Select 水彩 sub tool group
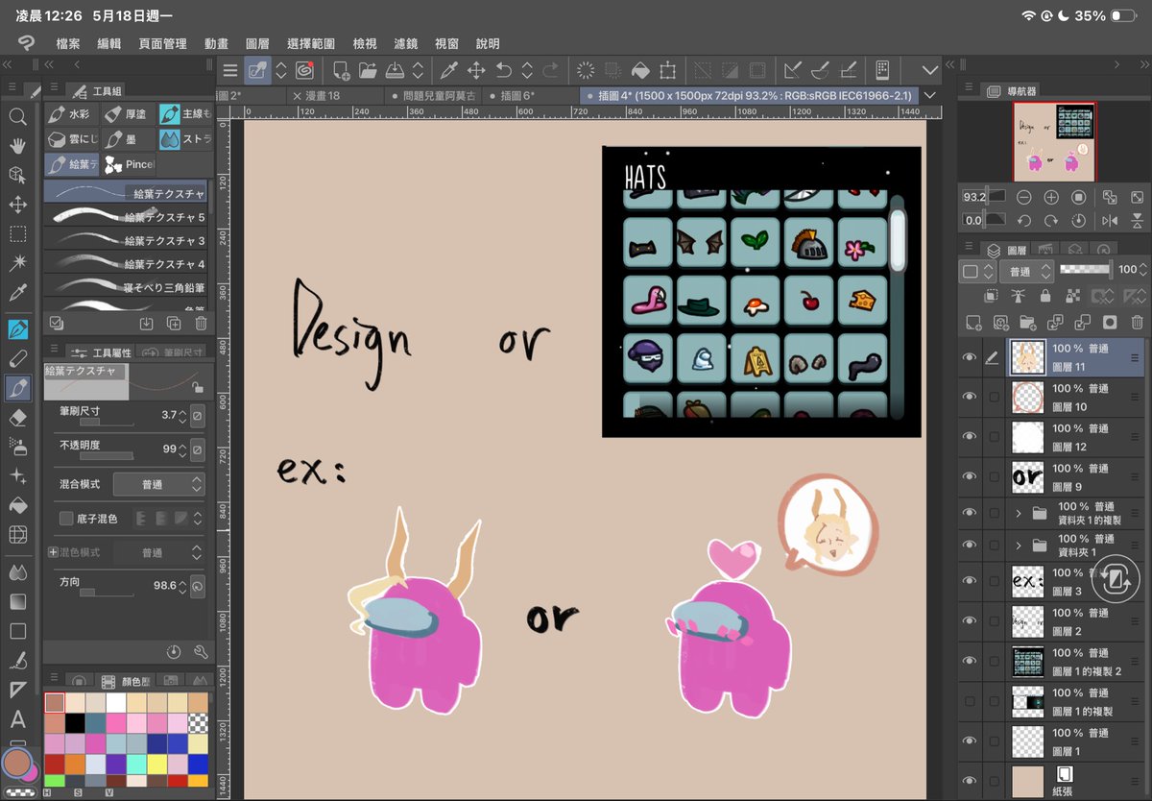Screen dimensions: 1152x801 tap(71, 114)
